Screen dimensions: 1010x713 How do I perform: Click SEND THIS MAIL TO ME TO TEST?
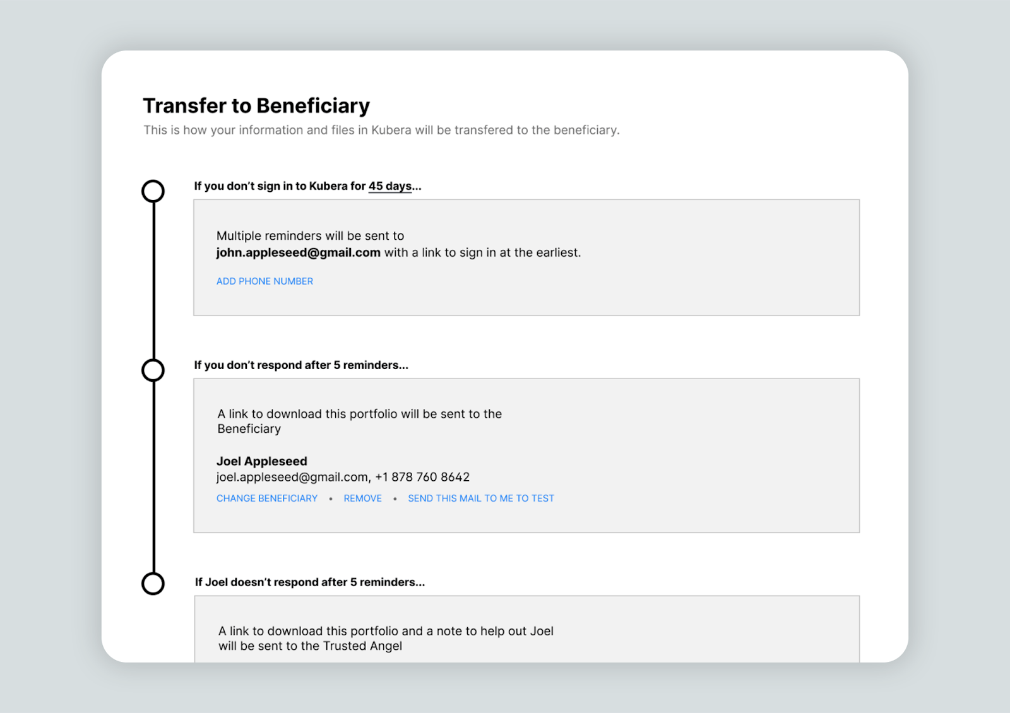pos(481,498)
